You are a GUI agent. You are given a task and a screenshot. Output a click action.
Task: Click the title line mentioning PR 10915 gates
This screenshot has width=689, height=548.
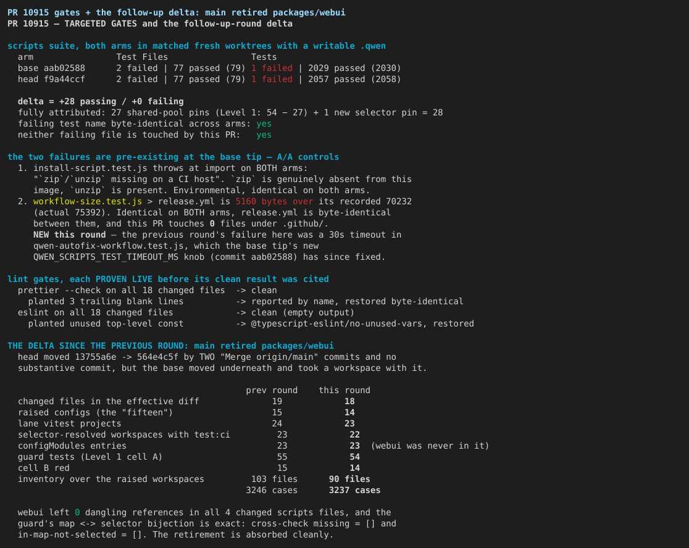tap(176, 13)
